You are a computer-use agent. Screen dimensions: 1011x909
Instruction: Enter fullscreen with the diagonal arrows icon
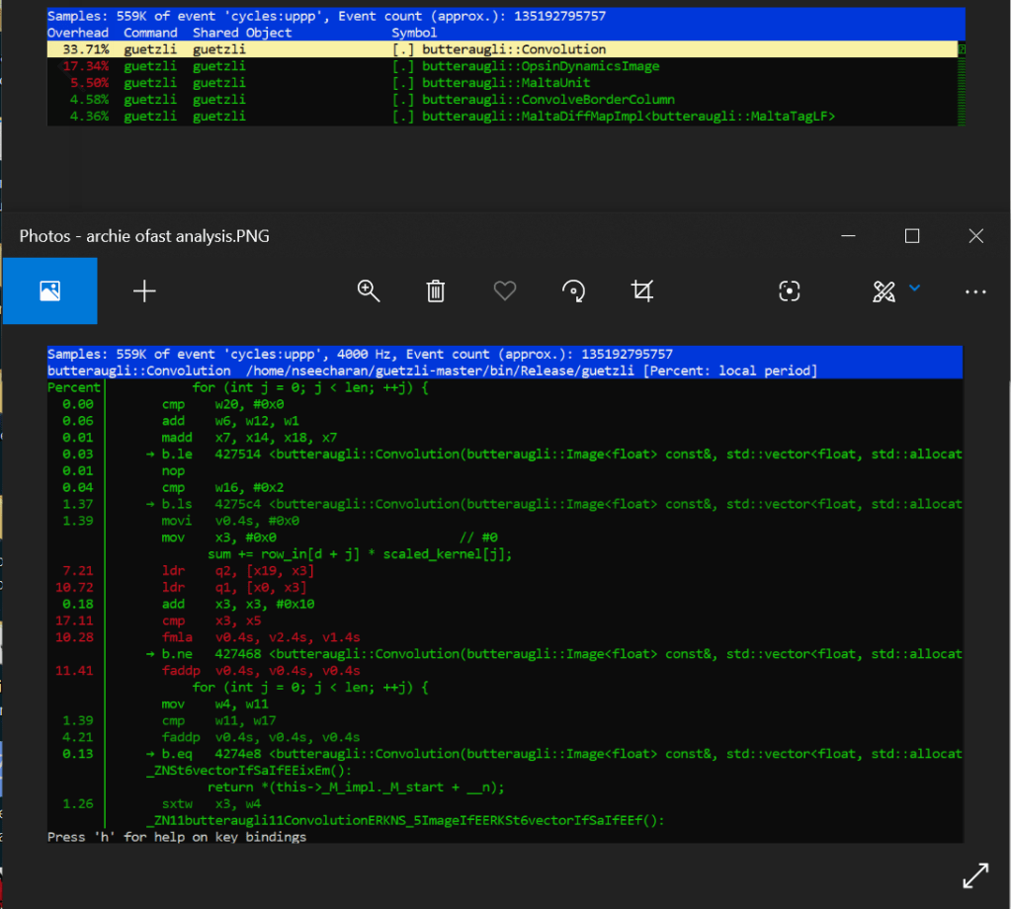coord(974,874)
